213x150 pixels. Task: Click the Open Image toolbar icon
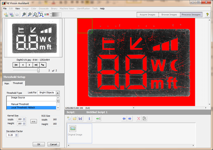click(6, 15)
